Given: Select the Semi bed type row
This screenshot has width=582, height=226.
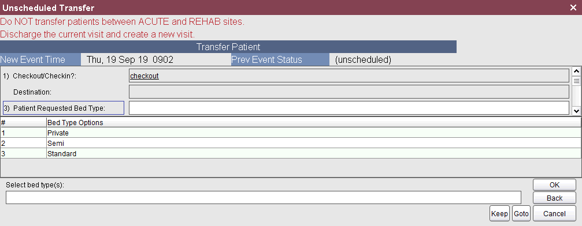Looking at the screenshot, I should [x=290, y=143].
